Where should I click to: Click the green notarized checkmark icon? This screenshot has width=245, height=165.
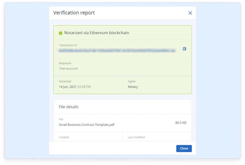click(60, 33)
